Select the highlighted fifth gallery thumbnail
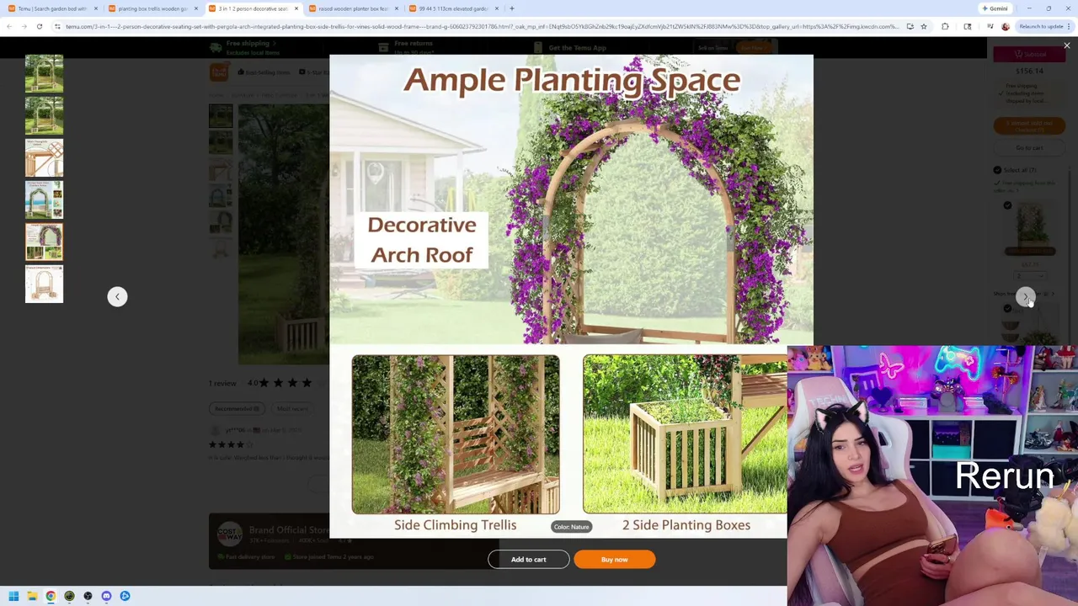 pos(44,242)
